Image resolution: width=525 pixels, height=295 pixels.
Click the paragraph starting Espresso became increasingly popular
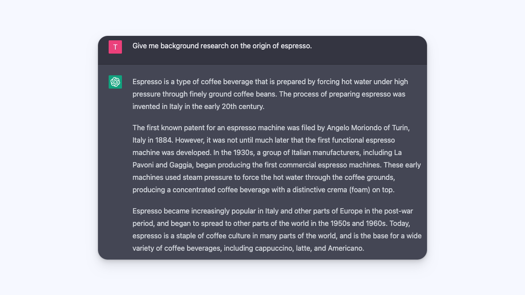click(277, 230)
